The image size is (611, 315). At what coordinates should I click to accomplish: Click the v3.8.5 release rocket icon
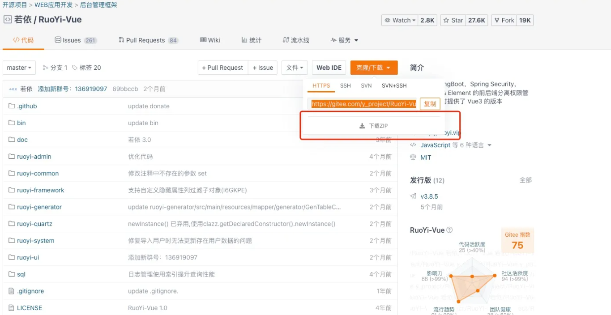(413, 196)
